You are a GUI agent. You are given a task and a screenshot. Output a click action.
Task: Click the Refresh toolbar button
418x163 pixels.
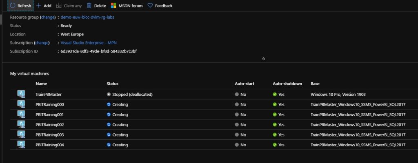[x=20, y=6]
